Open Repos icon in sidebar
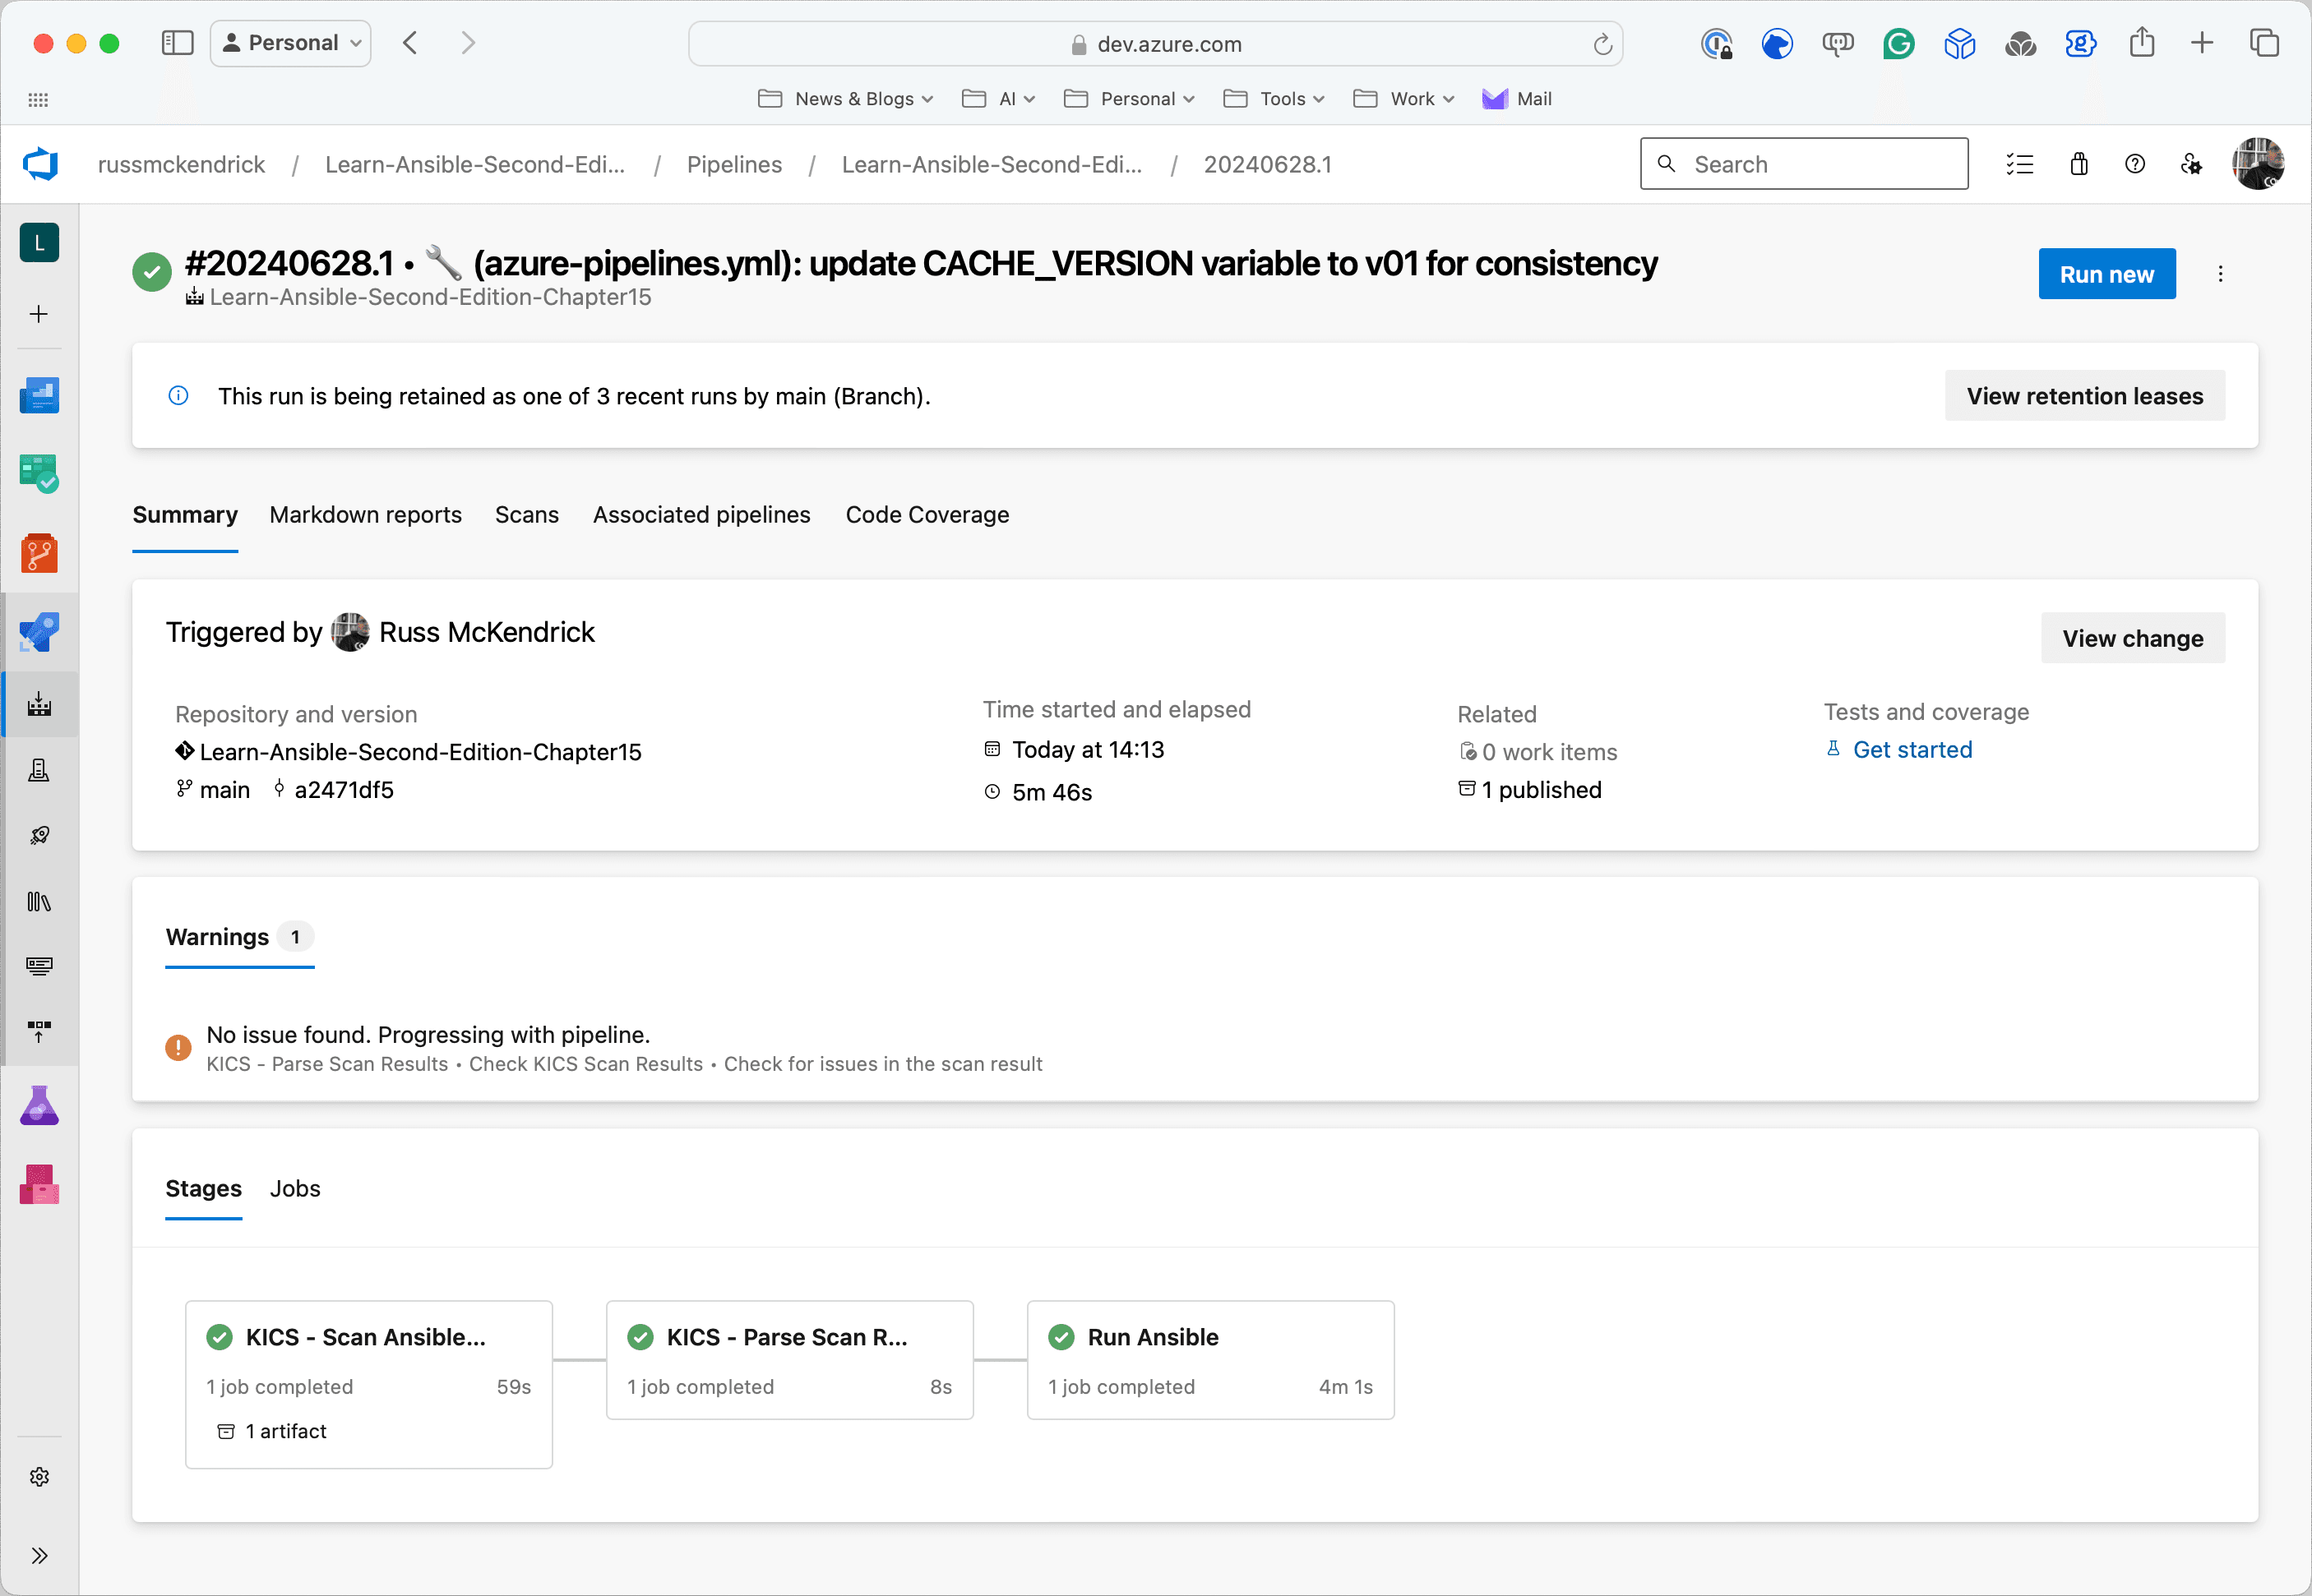Image resolution: width=2312 pixels, height=1596 pixels. tap(39, 553)
